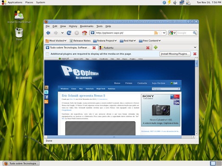This screenshot has width=222, height=166.
Task: Click the network monitor icon in tray
Action: pyautogui.click(x=182, y=3)
